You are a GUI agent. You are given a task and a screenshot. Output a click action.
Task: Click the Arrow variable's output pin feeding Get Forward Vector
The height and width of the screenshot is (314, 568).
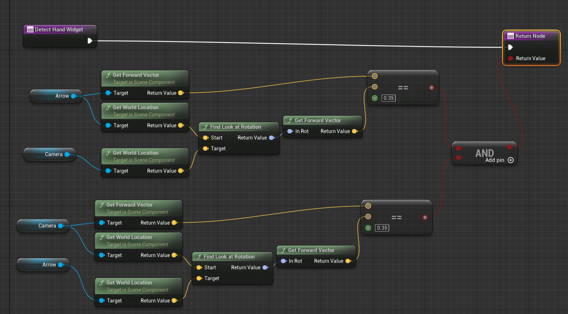click(x=74, y=96)
